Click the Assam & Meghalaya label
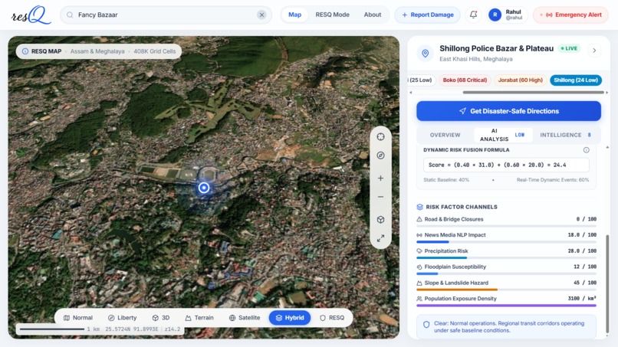The height and width of the screenshot is (347, 618). [97, 51]
